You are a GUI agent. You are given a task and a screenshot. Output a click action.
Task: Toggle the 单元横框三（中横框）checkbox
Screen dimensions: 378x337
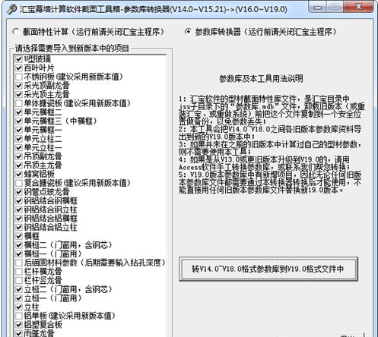19,121
